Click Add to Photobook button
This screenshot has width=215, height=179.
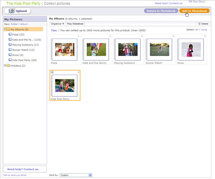[194, 11]
